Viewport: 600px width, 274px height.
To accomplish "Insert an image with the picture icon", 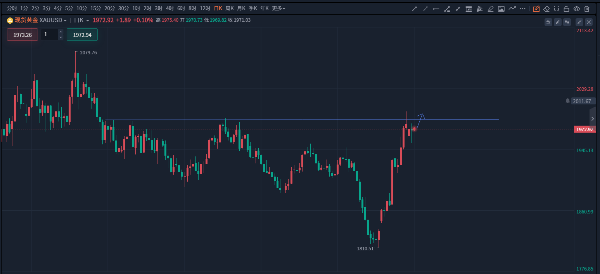I will (501, 9).
